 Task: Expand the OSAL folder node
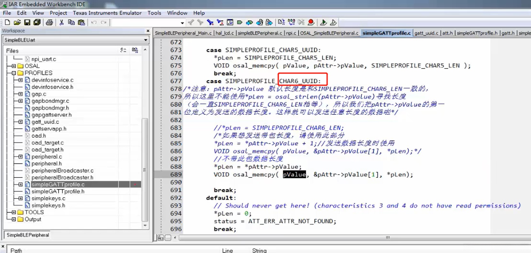(x=14, y=66)
